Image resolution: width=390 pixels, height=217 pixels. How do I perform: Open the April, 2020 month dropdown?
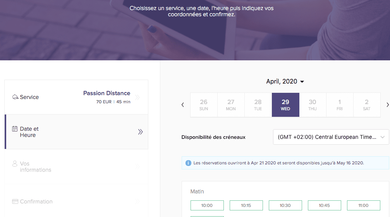[x=285, y=82]
